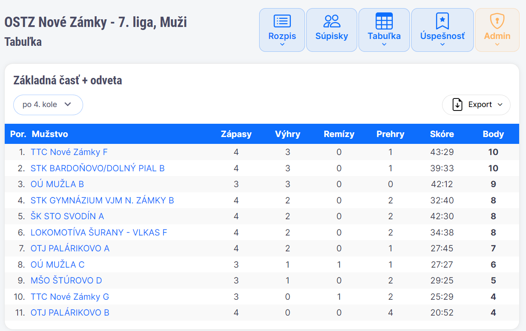The width and height of the screenshot is (526, 331).
Task: Click points value 7 for OTJ PALÁRIKOVO A
Action: (x=493, y=248)
